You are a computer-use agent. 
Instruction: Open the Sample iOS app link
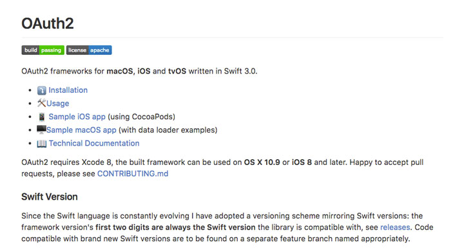pyautogui.click(x=77, y=117)
